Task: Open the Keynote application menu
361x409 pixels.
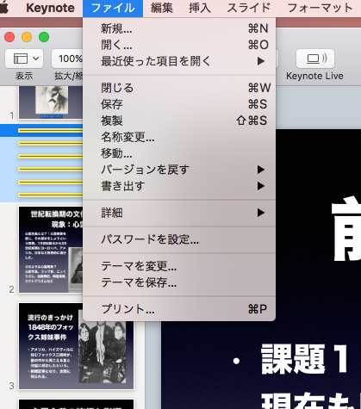Action: coord(50,8)
